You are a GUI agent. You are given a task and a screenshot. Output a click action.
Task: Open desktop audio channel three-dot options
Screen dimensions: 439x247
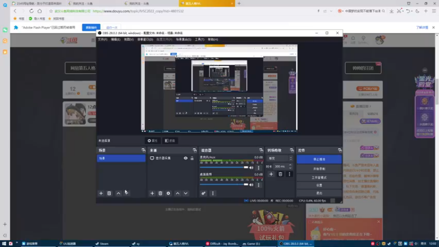point(258,185)
